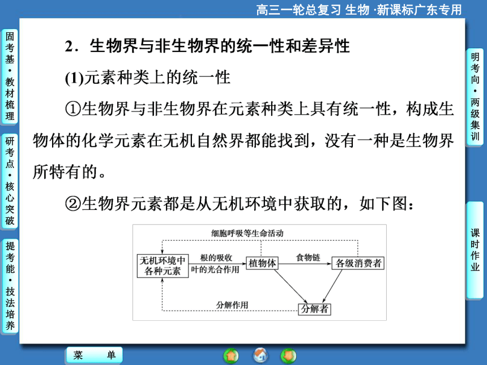Click the 分解作用 label in diagram
487x365 pixels.
click(x=232, y=305)
